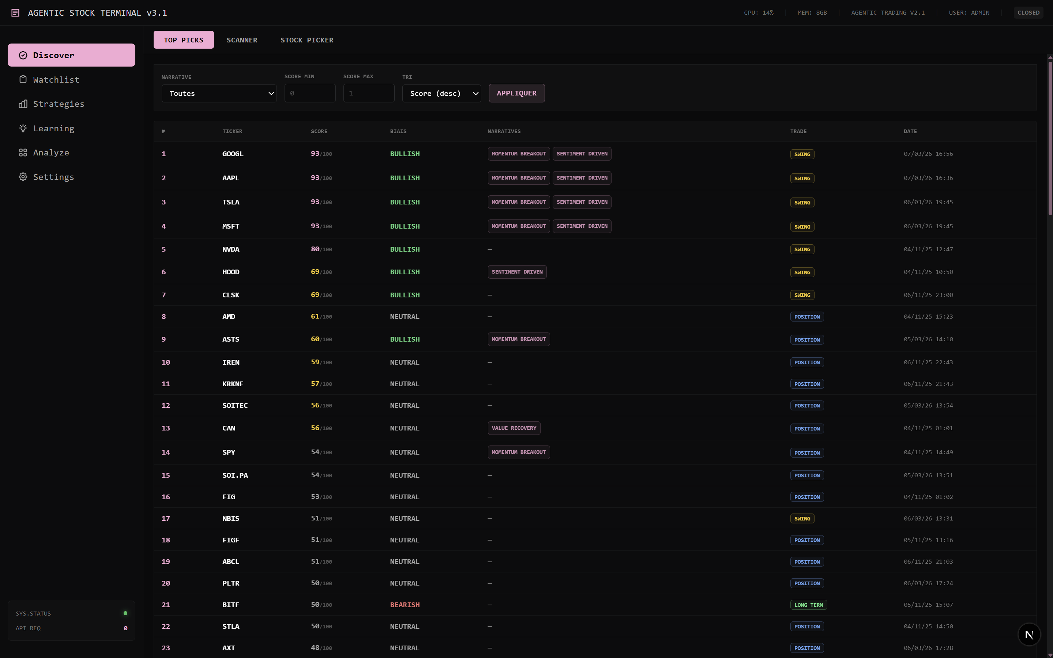Screen dimensions: 1053x658
Task: Open the Stock Picker tab
Action: click(x=307, y=40)
